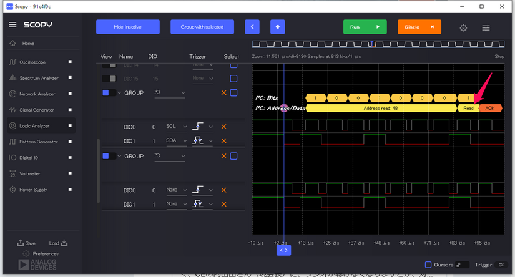Viewport: 515px width, 277px height.
Task: Click the orange ACK decoded block
Action: (490, 108)
